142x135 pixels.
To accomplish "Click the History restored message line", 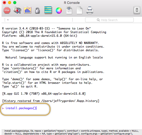I will click(x=51, y=101).
